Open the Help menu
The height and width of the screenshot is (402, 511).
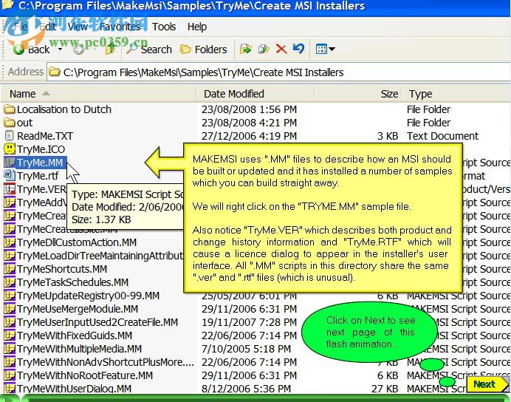coord(197,27)
